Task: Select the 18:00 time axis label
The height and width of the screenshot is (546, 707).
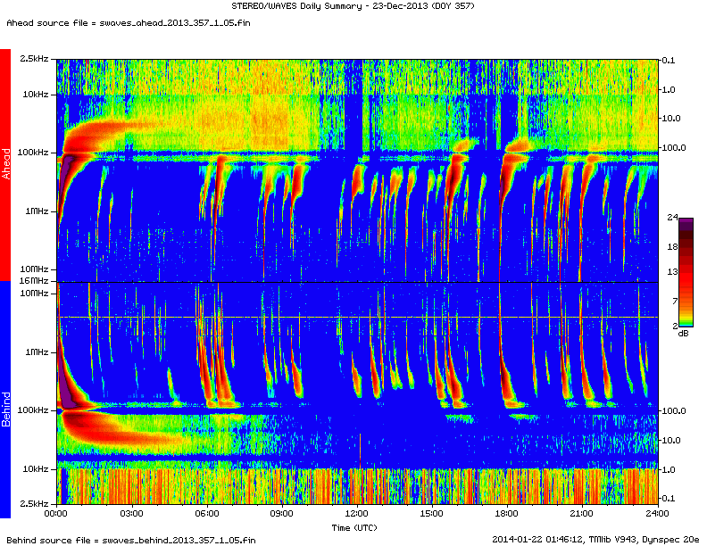Action: click(x=507, y=515)
